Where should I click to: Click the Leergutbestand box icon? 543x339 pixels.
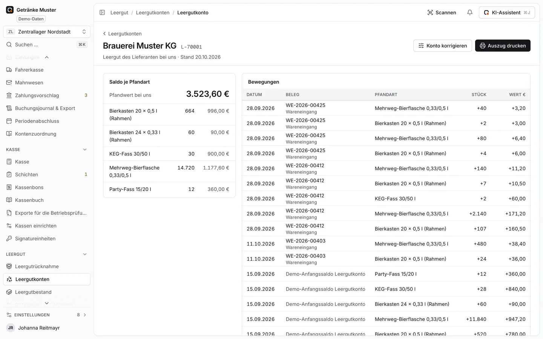point(9,292)
